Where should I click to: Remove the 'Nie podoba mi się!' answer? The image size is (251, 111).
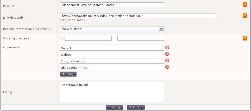pos(167,67)
